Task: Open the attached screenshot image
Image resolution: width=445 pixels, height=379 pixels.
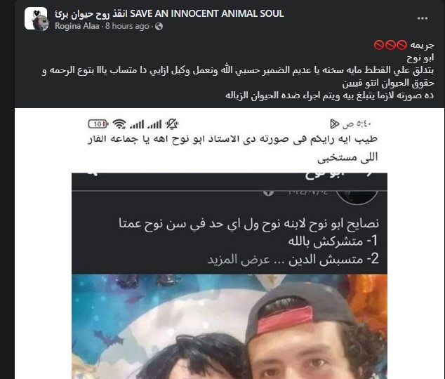Action: tap(230, 244)
